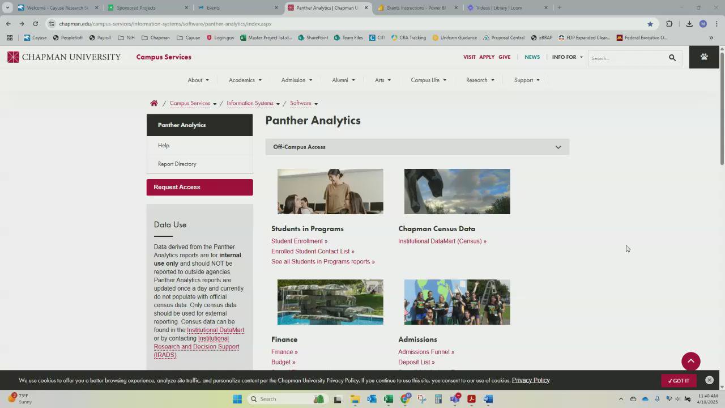
Task: Open the Calculator from the taskbar
Action: pyautogui.click(x=438, y=399)
